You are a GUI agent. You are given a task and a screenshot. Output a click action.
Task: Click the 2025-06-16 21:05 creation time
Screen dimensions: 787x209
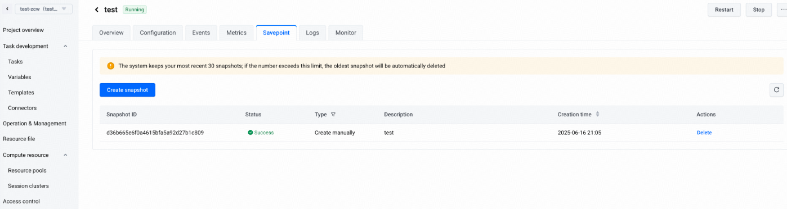pyautogui.click(x=579, y=133)
